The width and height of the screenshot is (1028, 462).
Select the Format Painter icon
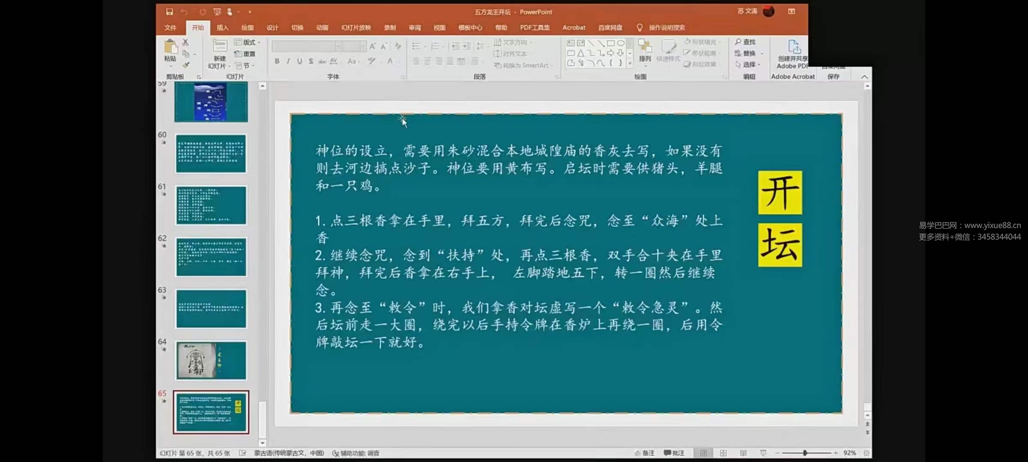[186, 64]
